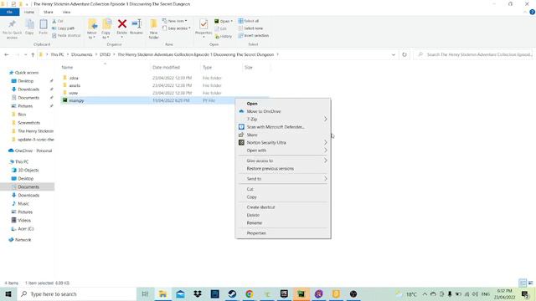This screenshot has height=301, width=536.
Task: Expand the address bar history dropdown
Action: [x=394, y=54]
